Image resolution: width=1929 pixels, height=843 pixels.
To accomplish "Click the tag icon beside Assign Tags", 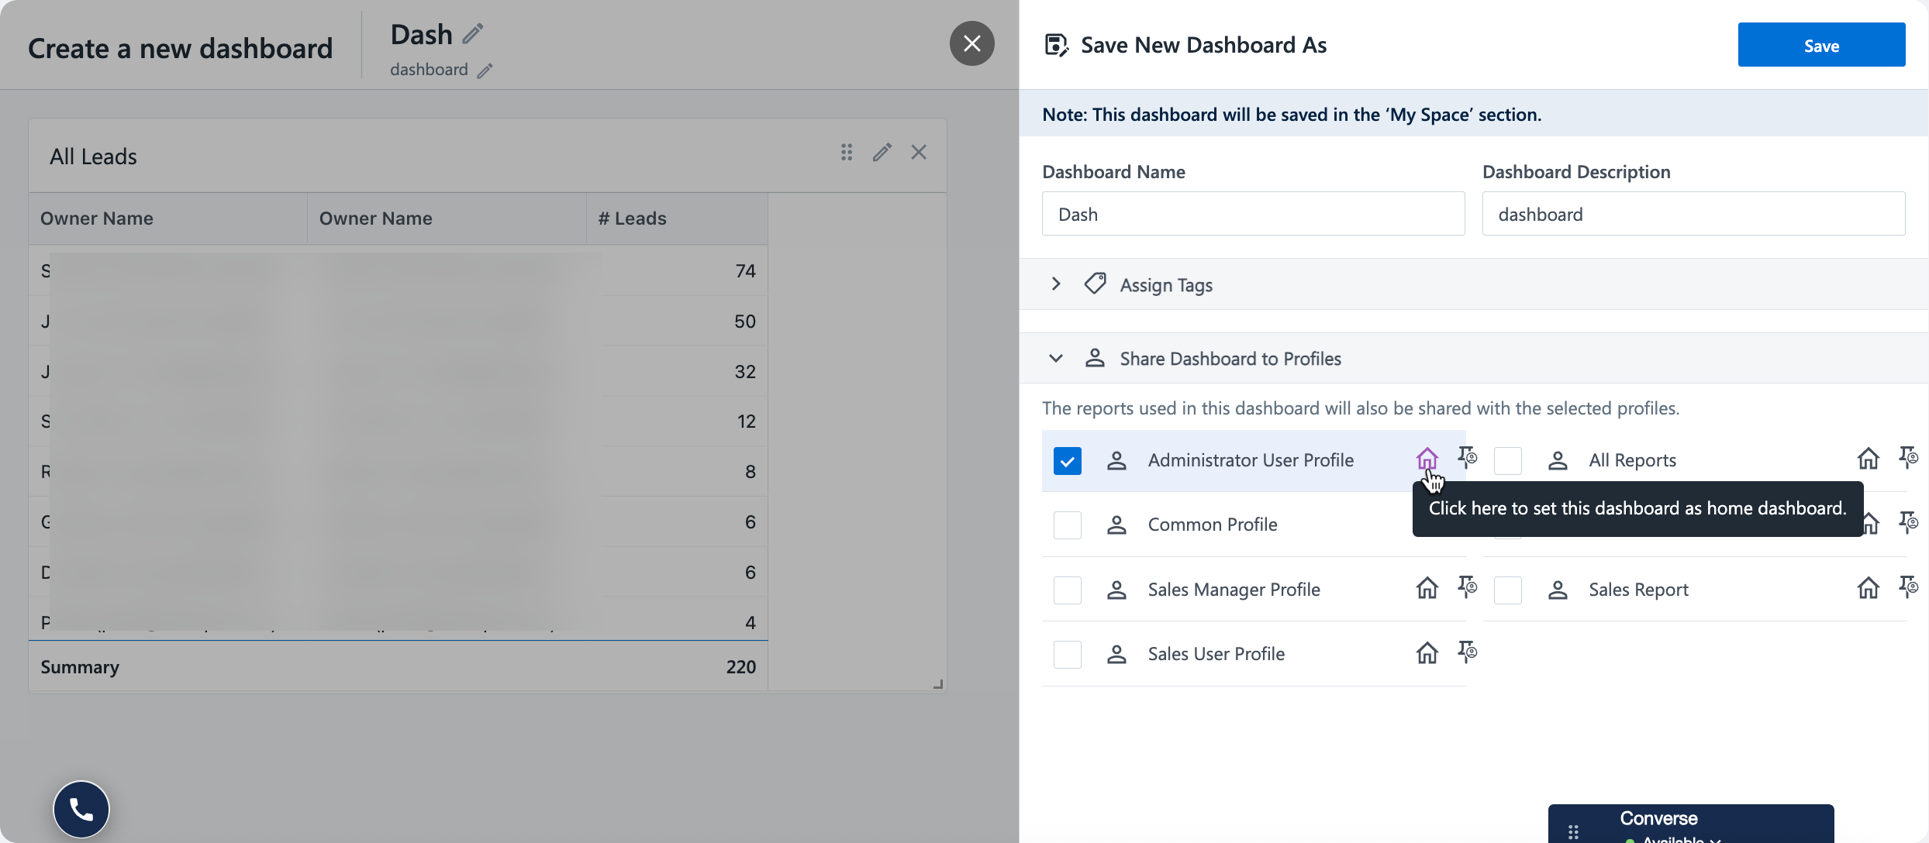I will click(1095, 284).
